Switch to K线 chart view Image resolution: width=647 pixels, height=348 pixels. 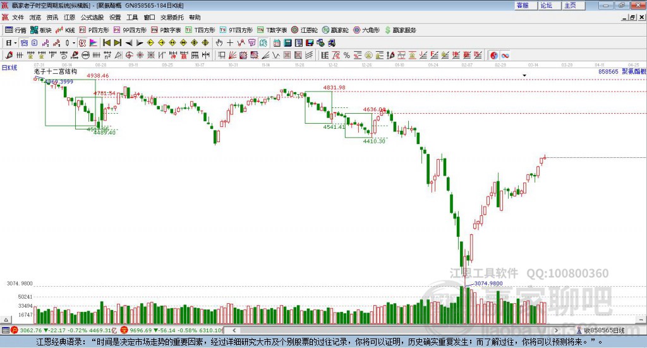pyautogui.click(x=65, y=30)
